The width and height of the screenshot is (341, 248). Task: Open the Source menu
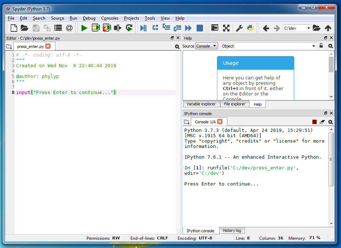58,18
